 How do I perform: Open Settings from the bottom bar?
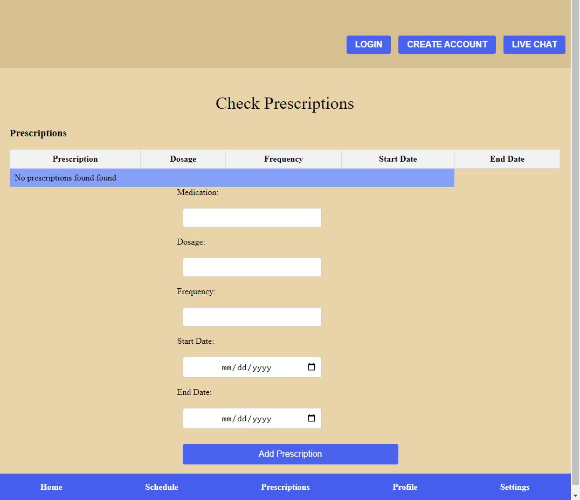coord(514,487)
